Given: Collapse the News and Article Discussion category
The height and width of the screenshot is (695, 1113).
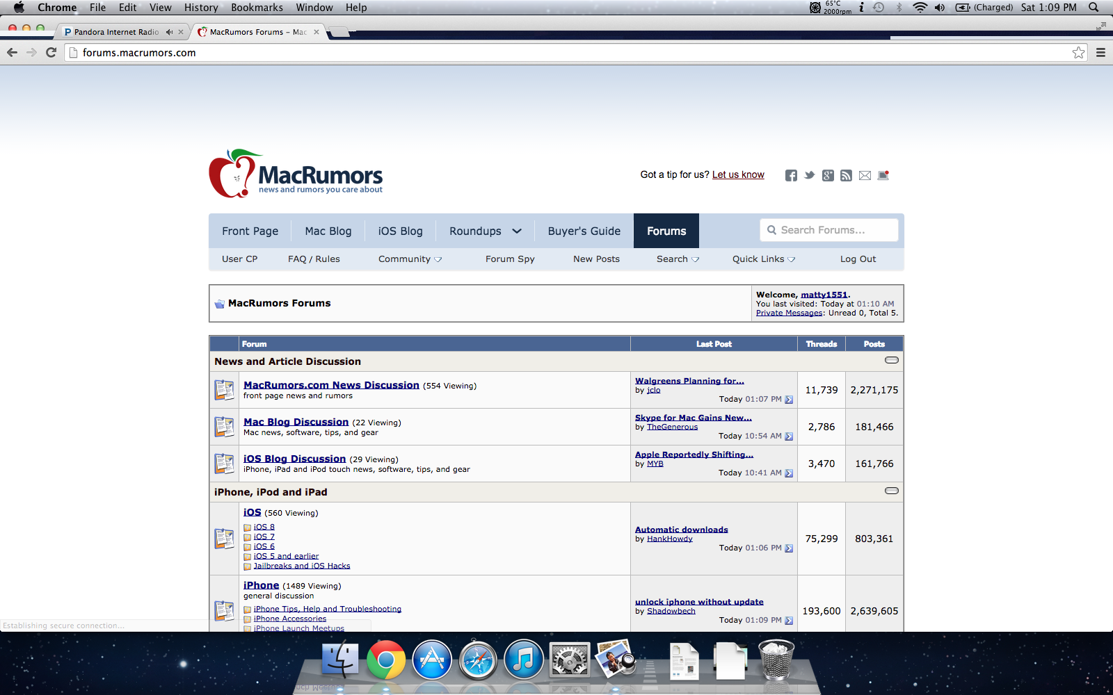Looking at the screenshot, I should coord(891,360).
